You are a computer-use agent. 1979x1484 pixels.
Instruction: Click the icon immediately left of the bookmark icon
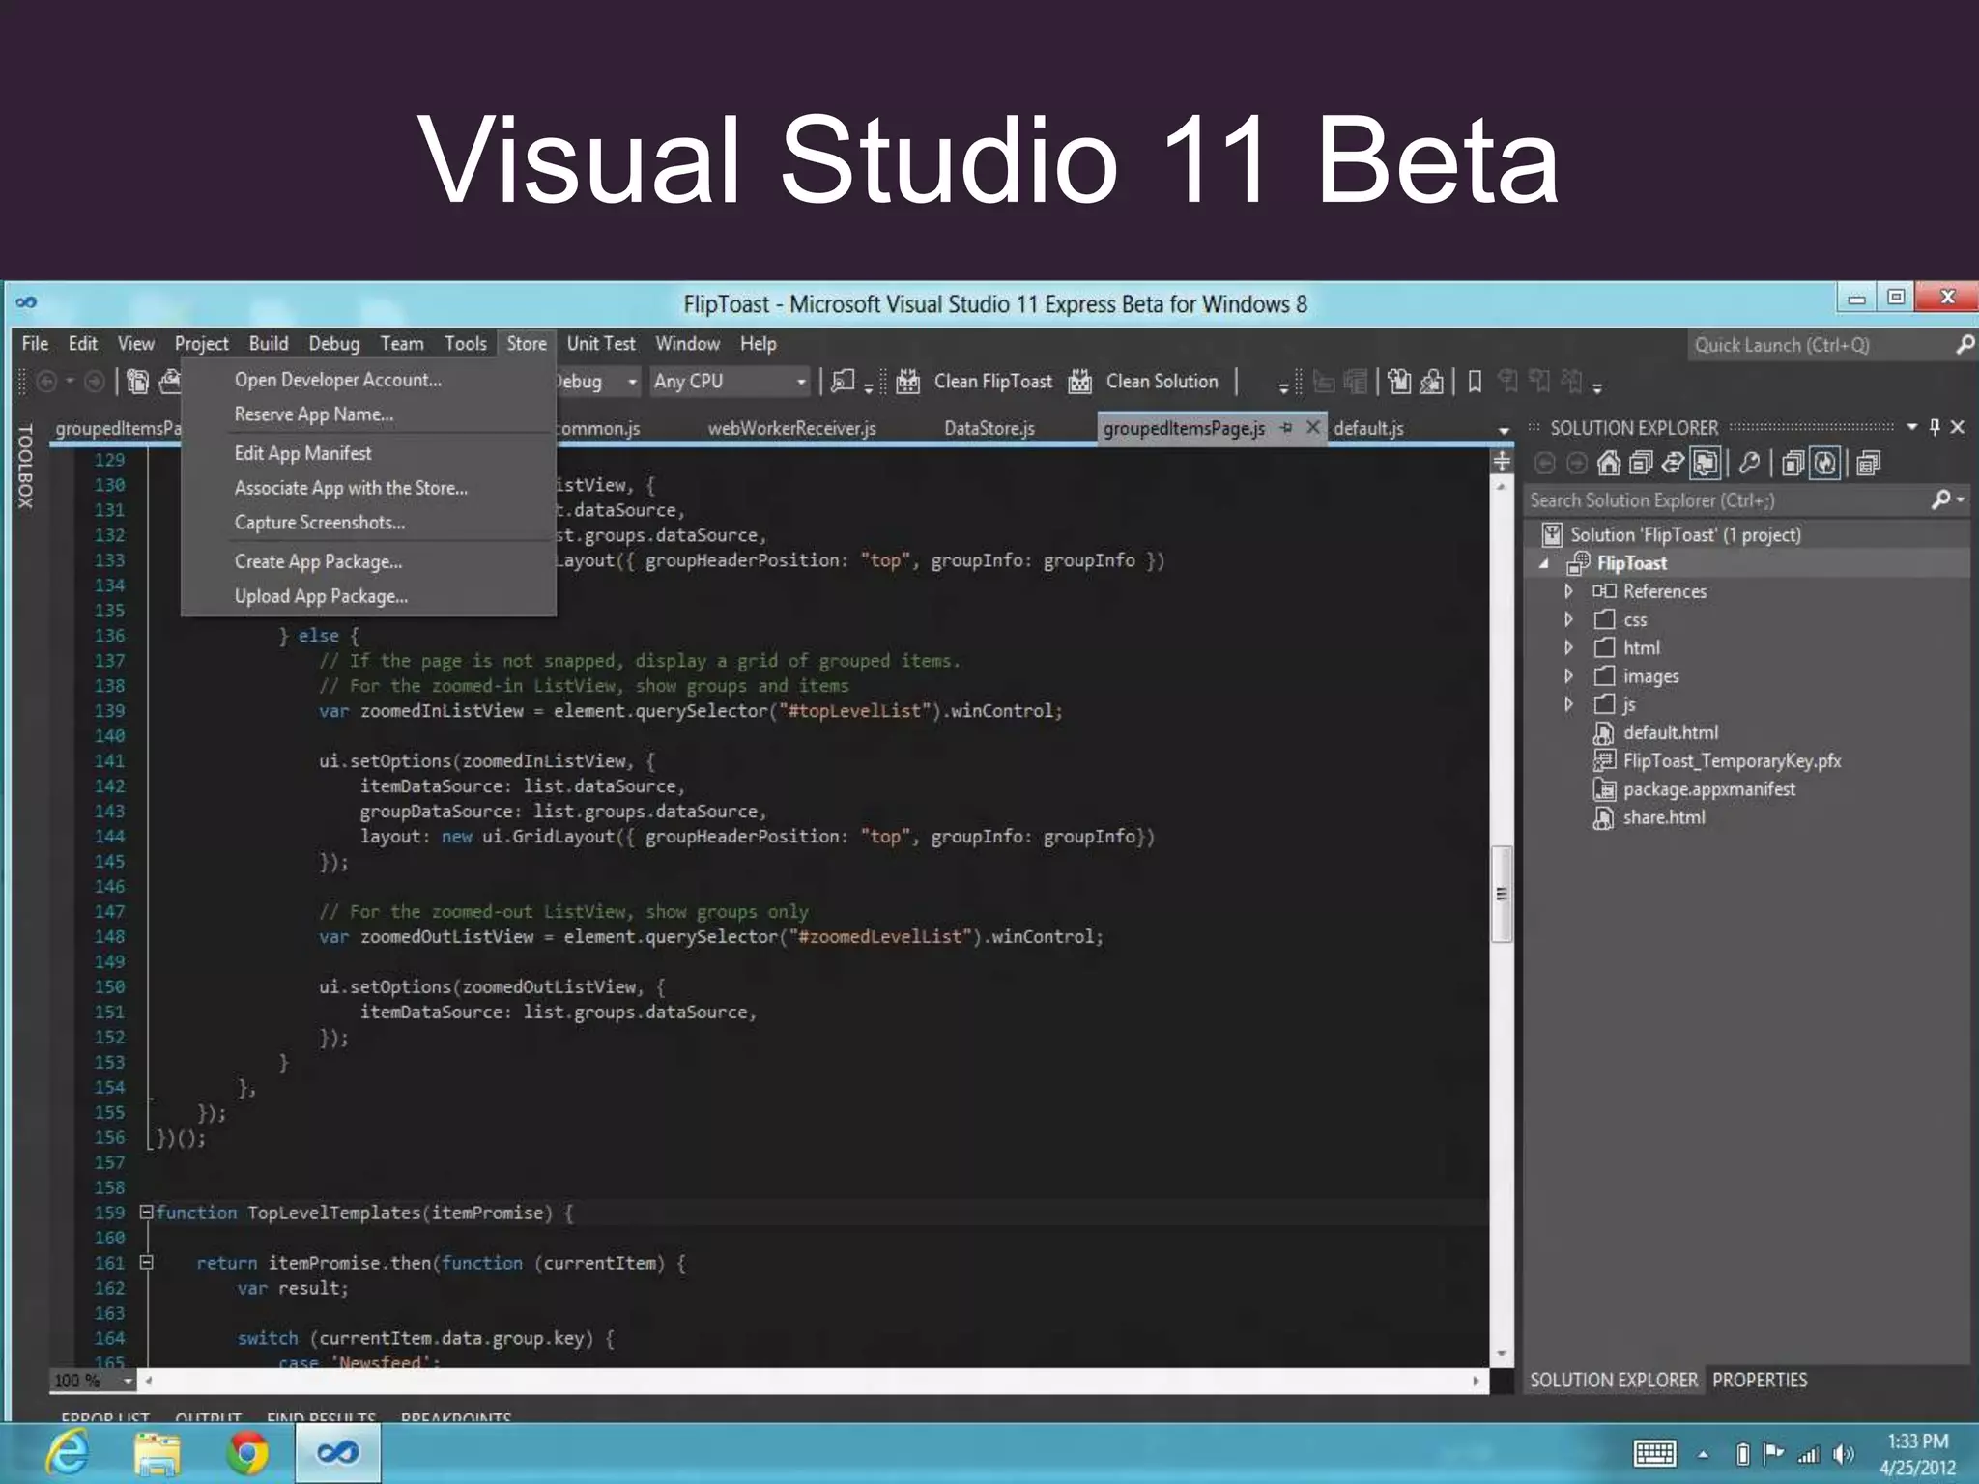(x=1431, y=382)
